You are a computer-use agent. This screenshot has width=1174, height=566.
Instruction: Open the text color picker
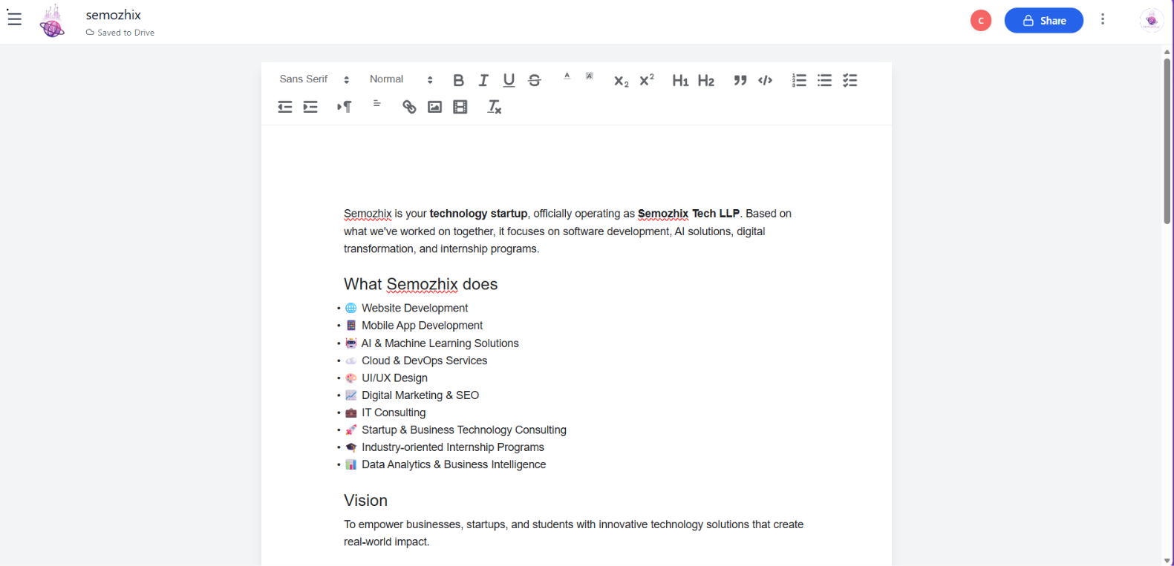pos(567,76)
